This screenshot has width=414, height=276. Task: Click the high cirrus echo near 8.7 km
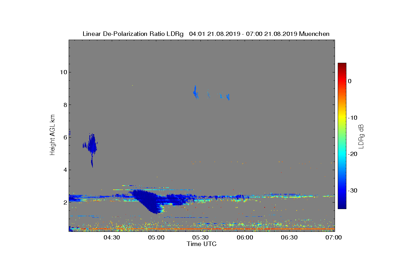pos(195,92)
